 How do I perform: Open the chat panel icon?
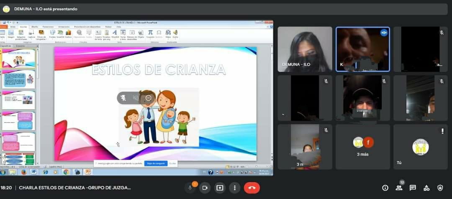coord(413,188)
